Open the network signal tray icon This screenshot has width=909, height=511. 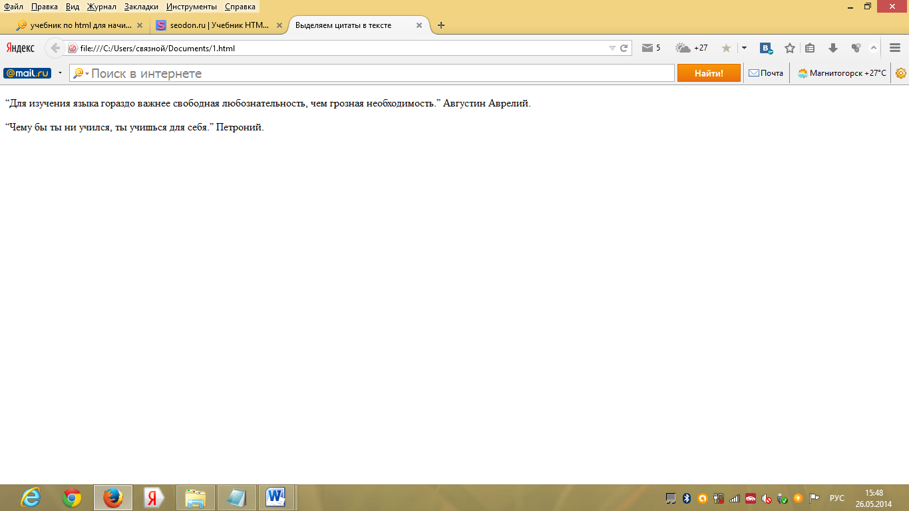tap(735, 498)
